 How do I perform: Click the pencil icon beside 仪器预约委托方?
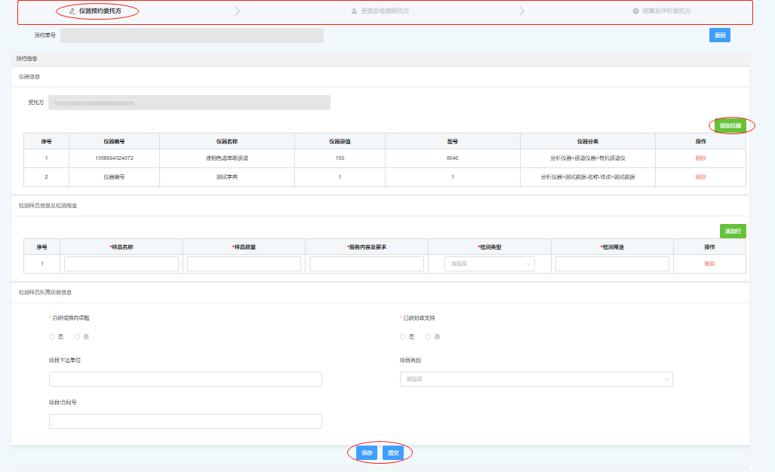click(x=72, y=11)
